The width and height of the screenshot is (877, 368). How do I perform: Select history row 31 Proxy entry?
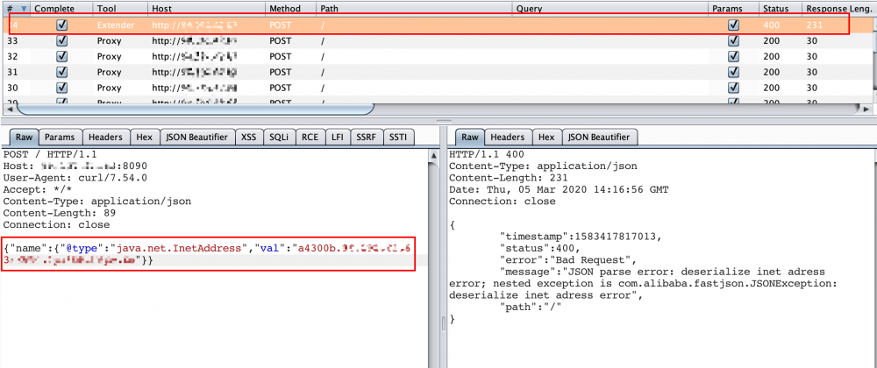tap(436, 72)
